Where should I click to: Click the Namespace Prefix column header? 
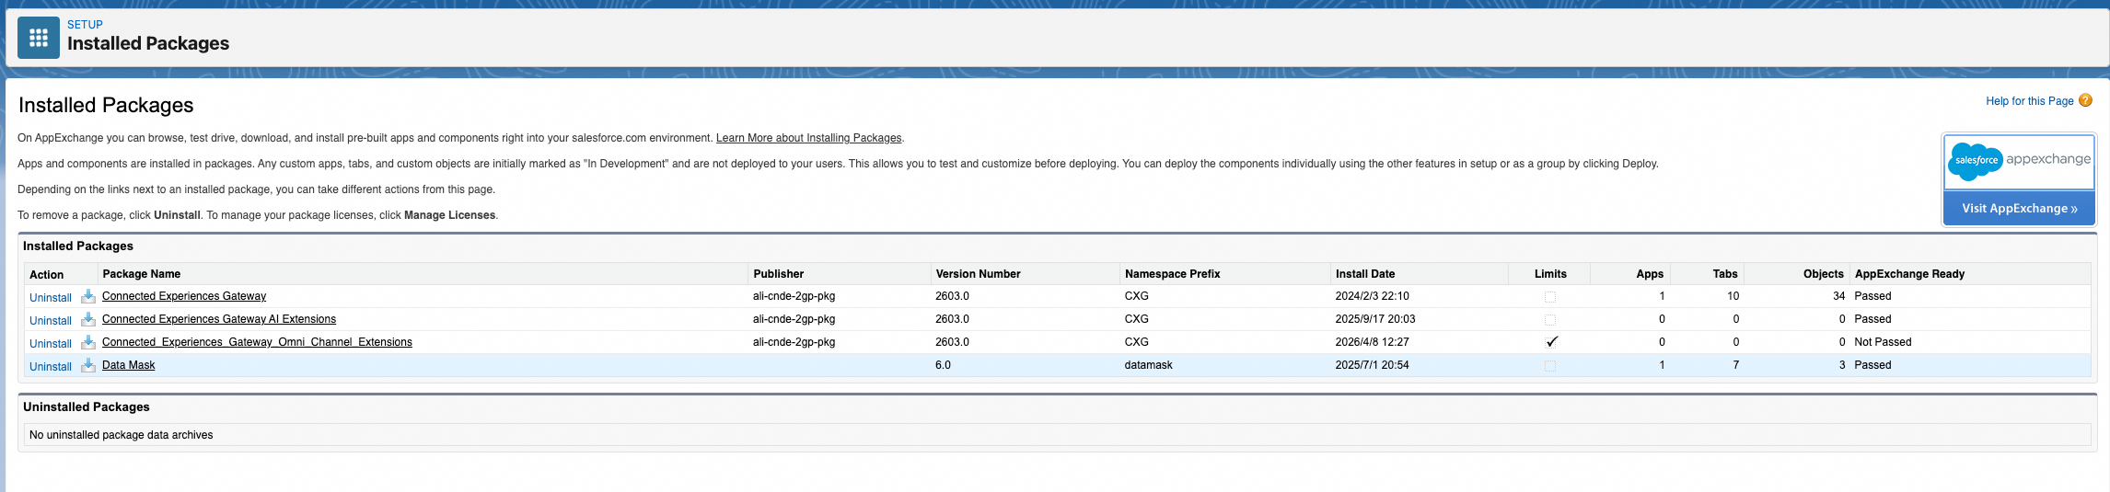(1173, 274)
